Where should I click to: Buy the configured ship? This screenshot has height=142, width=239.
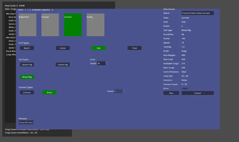pyautogui.click(x=171, y=93)
